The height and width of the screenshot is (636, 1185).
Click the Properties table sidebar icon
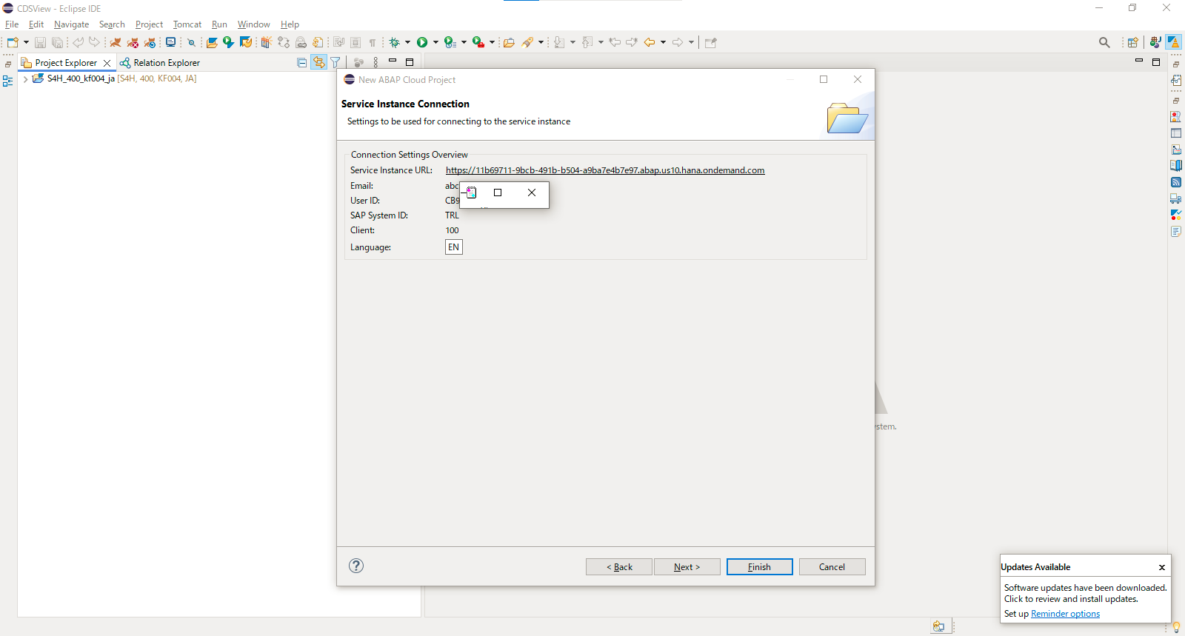pos(1176,133)
